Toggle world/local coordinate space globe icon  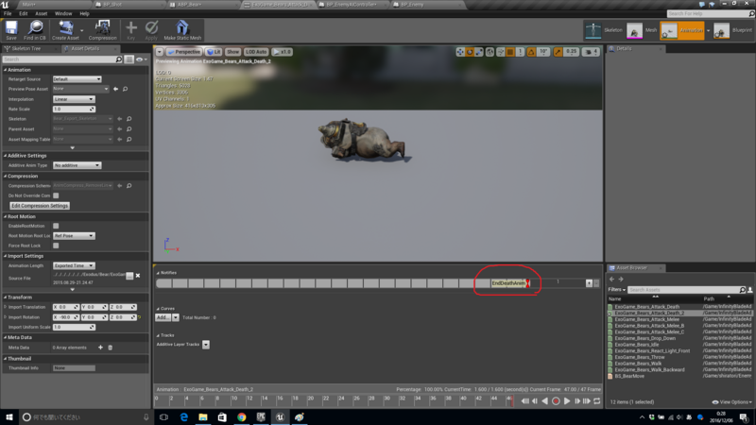pos(490,52)
